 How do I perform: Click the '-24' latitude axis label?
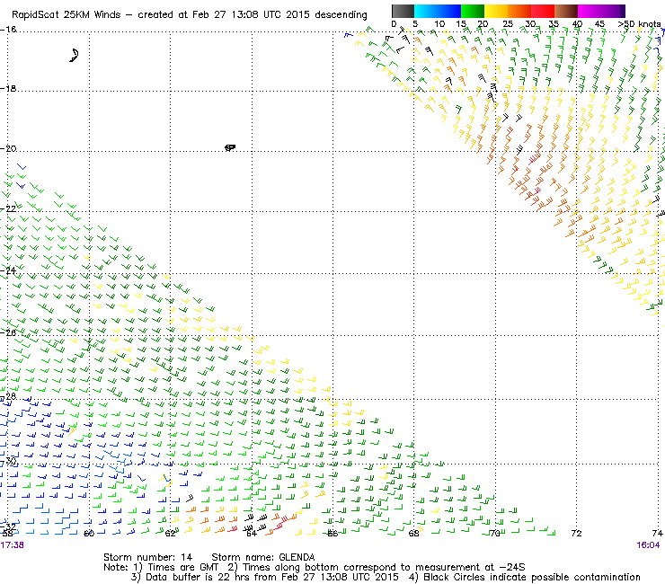tap(8, 270)
